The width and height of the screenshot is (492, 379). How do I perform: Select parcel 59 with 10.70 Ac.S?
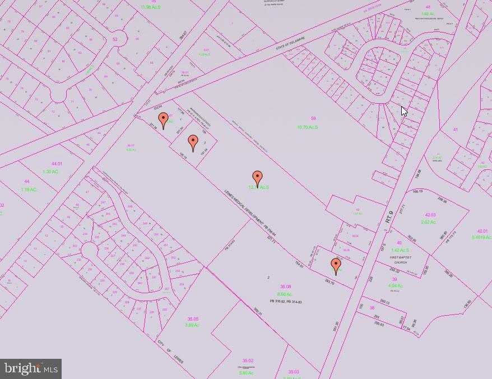[309, 123]
